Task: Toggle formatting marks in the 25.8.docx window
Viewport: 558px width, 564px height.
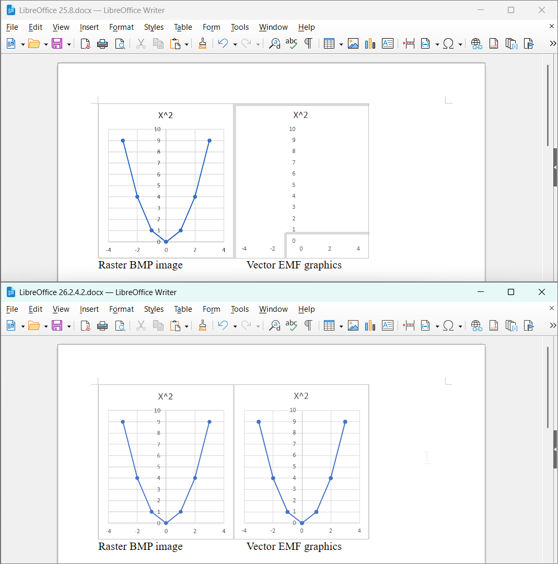Action: tap(308, 44)
